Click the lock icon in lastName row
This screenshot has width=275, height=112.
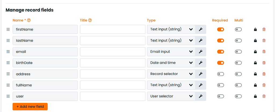coord(255,40)
